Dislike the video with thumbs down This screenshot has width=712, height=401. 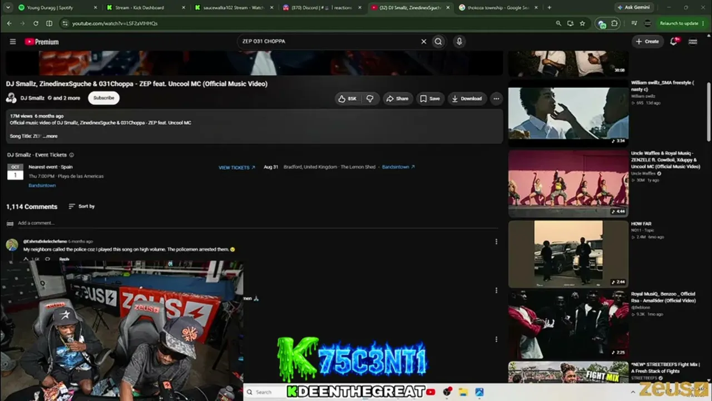click(370, 99)
